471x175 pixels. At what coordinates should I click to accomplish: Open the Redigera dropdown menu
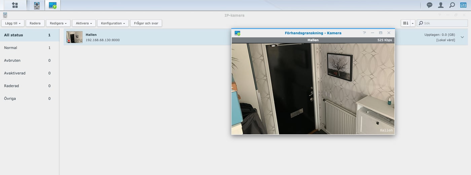[x=58, y=23]
